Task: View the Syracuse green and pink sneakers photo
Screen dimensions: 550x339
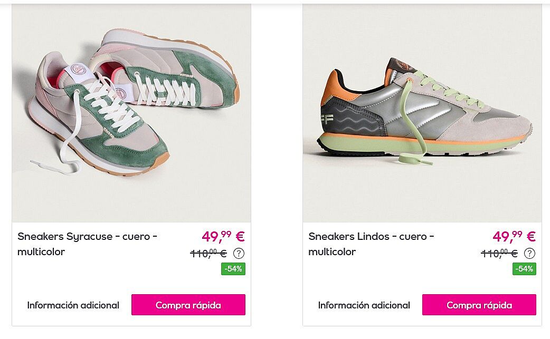Action: pyautogui.click(x=131, y=113)
